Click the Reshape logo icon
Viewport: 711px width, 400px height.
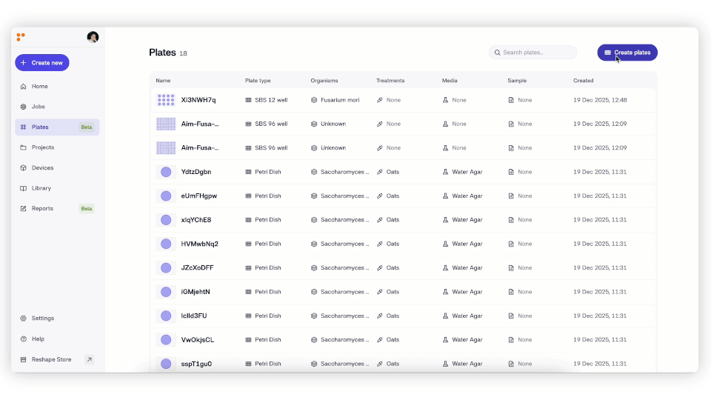(x=21, y=37)
